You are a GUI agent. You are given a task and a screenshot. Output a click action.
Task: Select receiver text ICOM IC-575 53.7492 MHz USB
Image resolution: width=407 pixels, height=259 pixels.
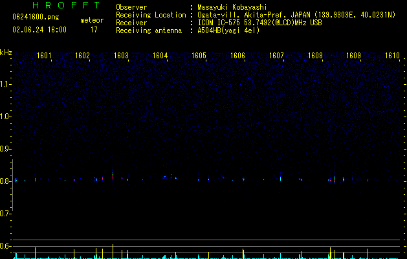coord(260,23)
